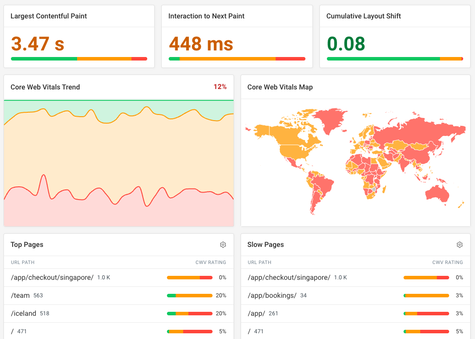Open the /team page link
This screenshot has width=475, height=339.
click(x=20, y=295)
